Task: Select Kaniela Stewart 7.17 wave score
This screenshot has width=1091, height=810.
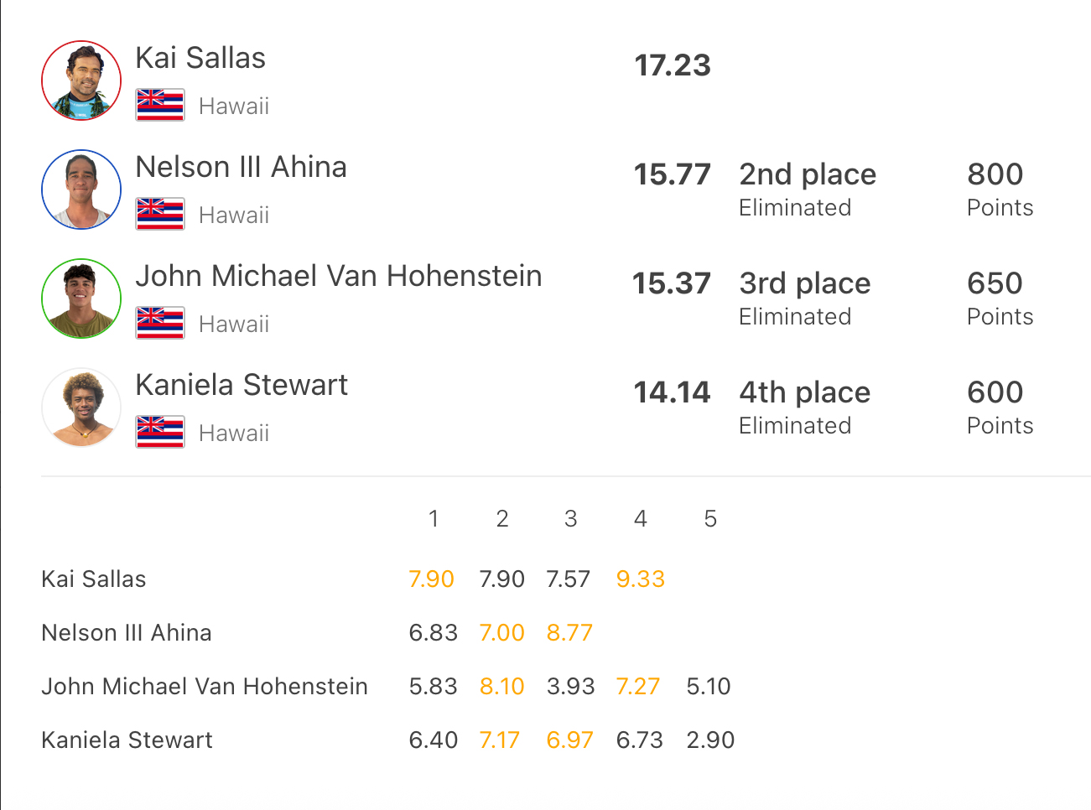Action: coord(499,740)
